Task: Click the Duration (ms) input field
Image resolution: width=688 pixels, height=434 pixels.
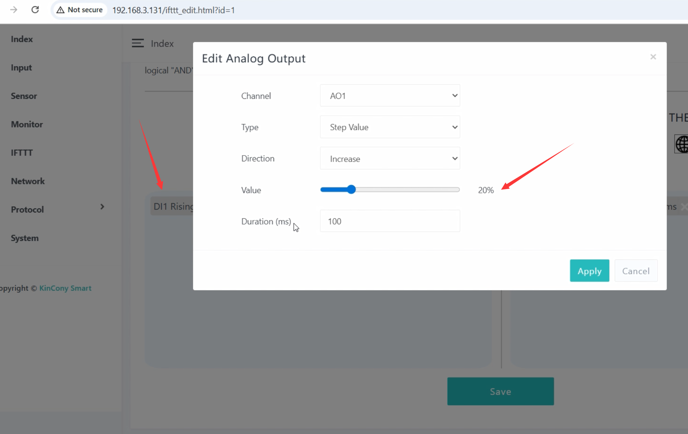Action: pyautogui.click(x=390, y=221)
